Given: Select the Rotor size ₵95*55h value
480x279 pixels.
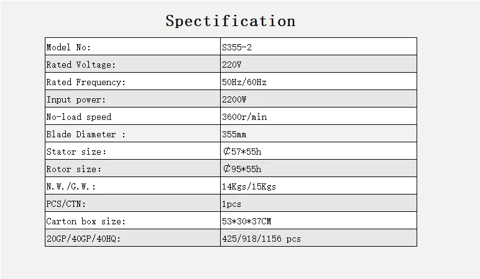Looking at the screenshot, I should (x=242, y=169).
